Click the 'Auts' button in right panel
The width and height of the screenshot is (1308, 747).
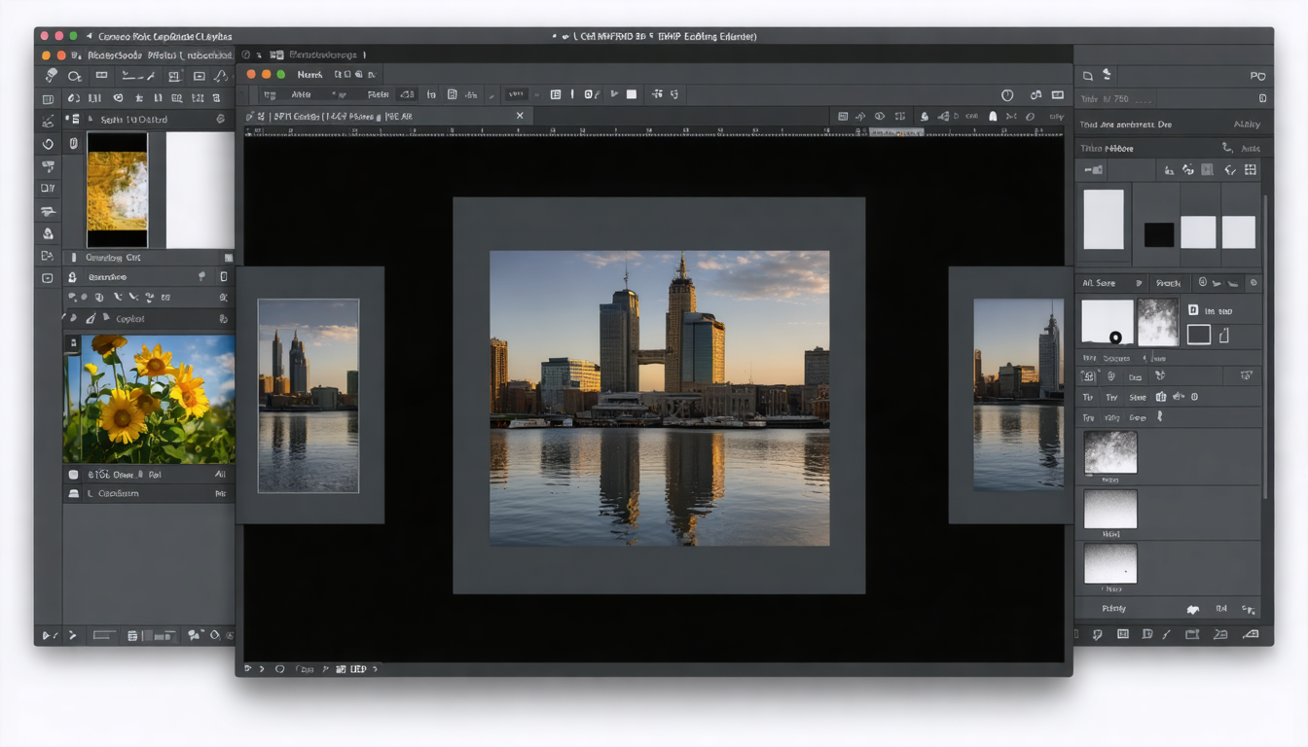(x=1252, y=148)
